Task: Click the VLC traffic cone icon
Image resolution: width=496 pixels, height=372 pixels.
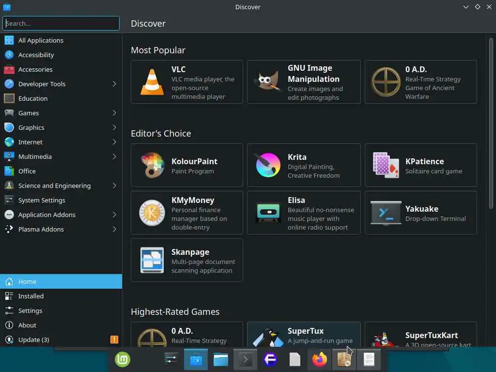Action: [152, 82]
